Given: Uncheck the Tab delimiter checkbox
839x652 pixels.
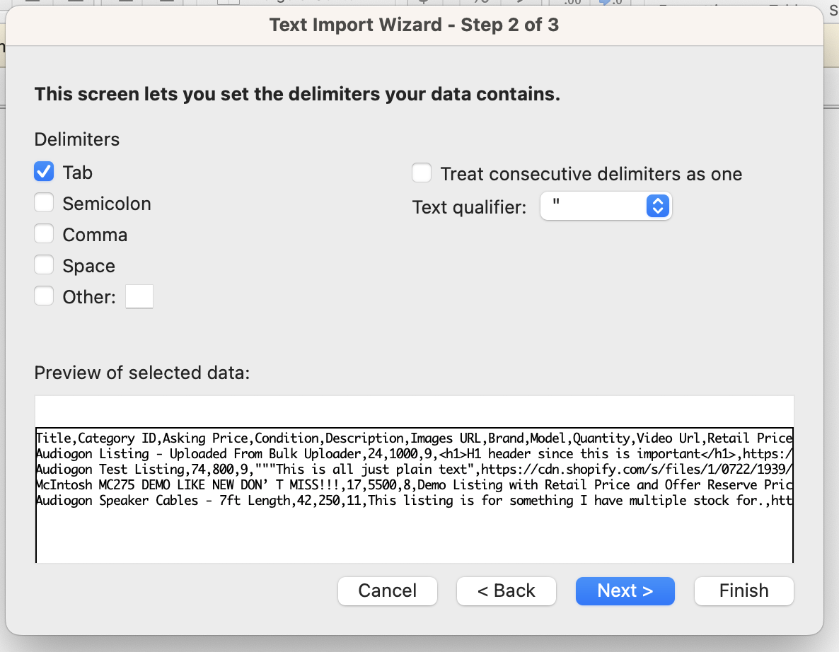Looking at the screenshot, I should click(44, 172).
